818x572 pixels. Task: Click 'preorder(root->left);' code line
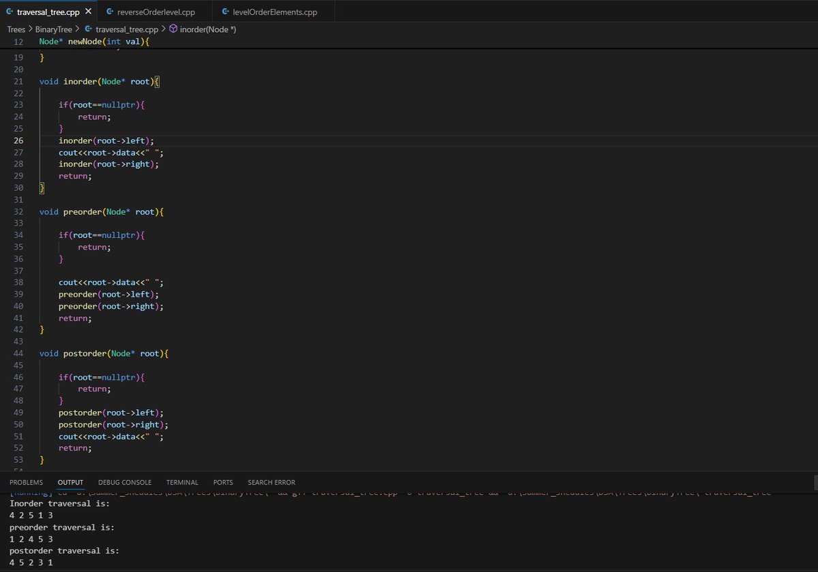coord(109,295)
